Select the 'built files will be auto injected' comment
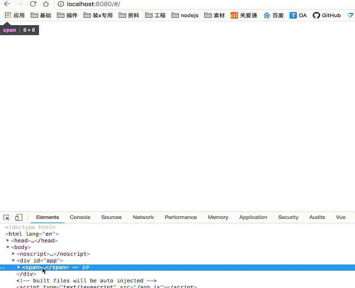This screenshot has height=288, width=355. (86, 281)
